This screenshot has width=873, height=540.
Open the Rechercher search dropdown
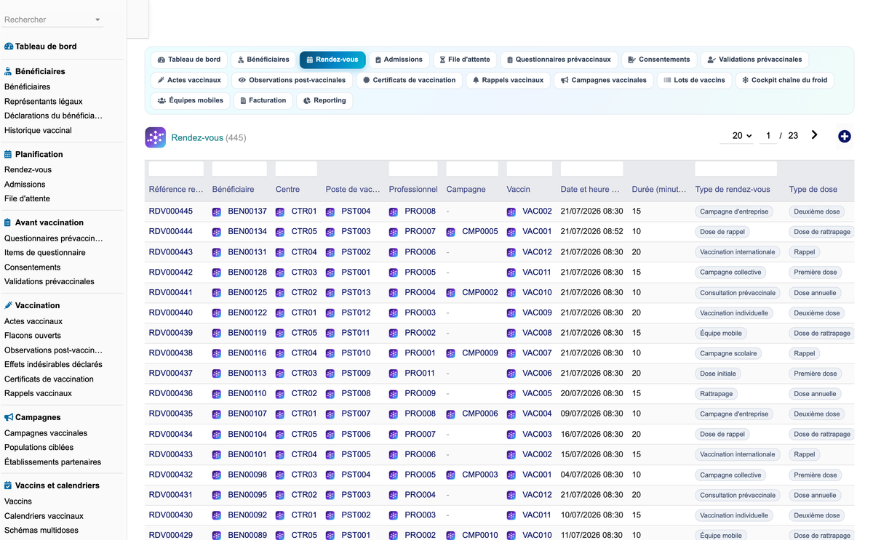tap(52, 20)
